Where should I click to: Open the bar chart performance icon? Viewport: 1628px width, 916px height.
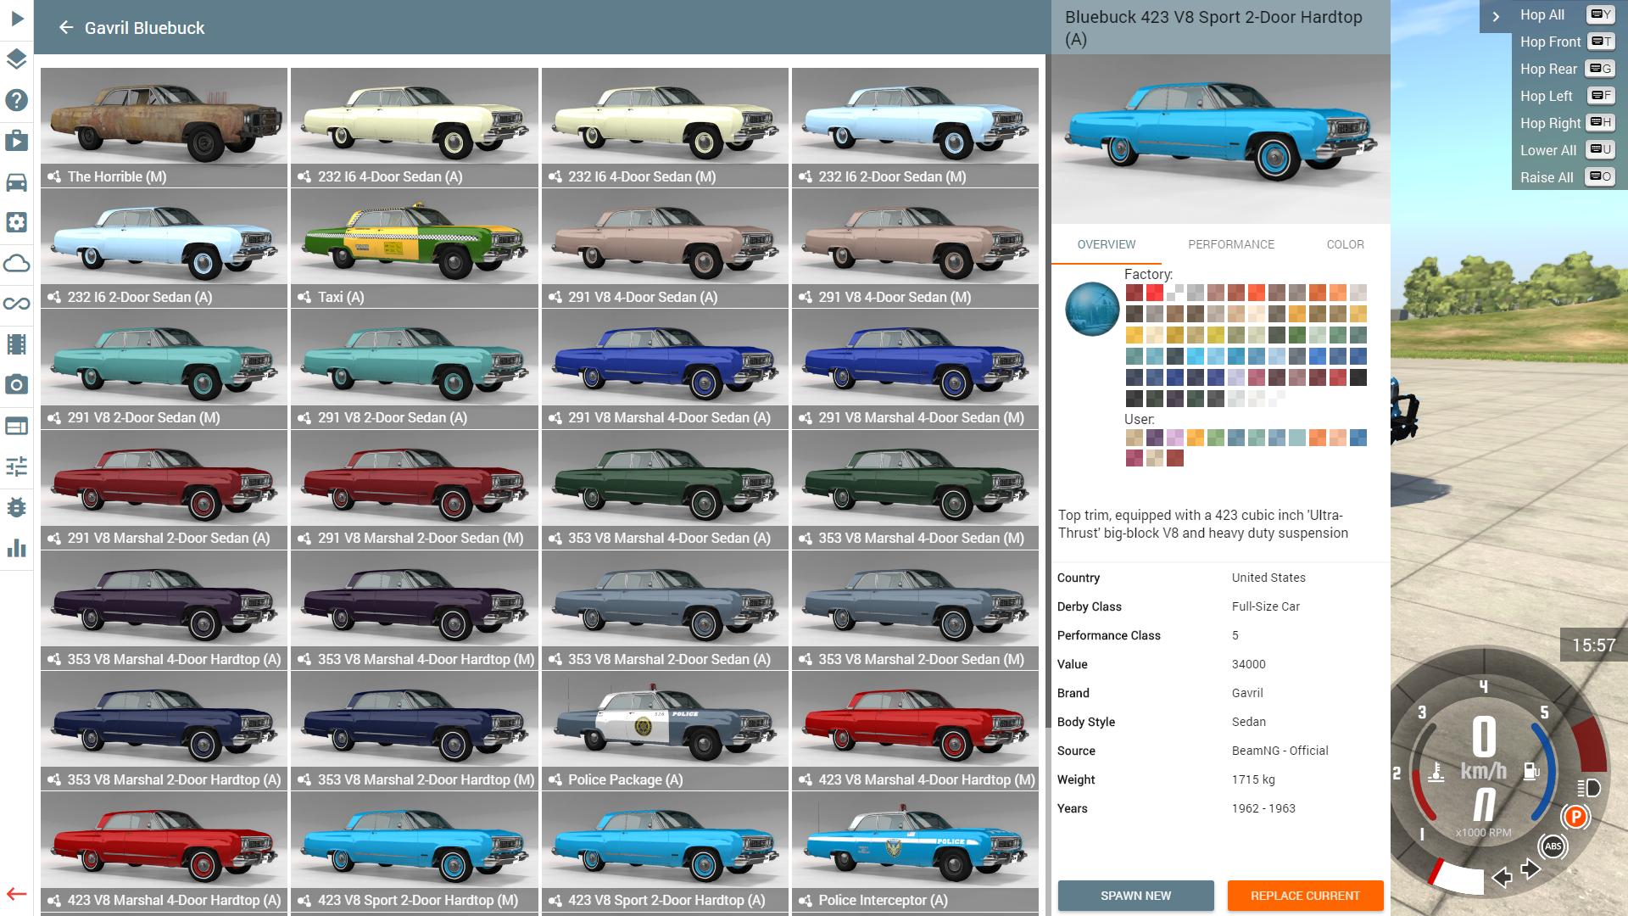tap(17, 548)
